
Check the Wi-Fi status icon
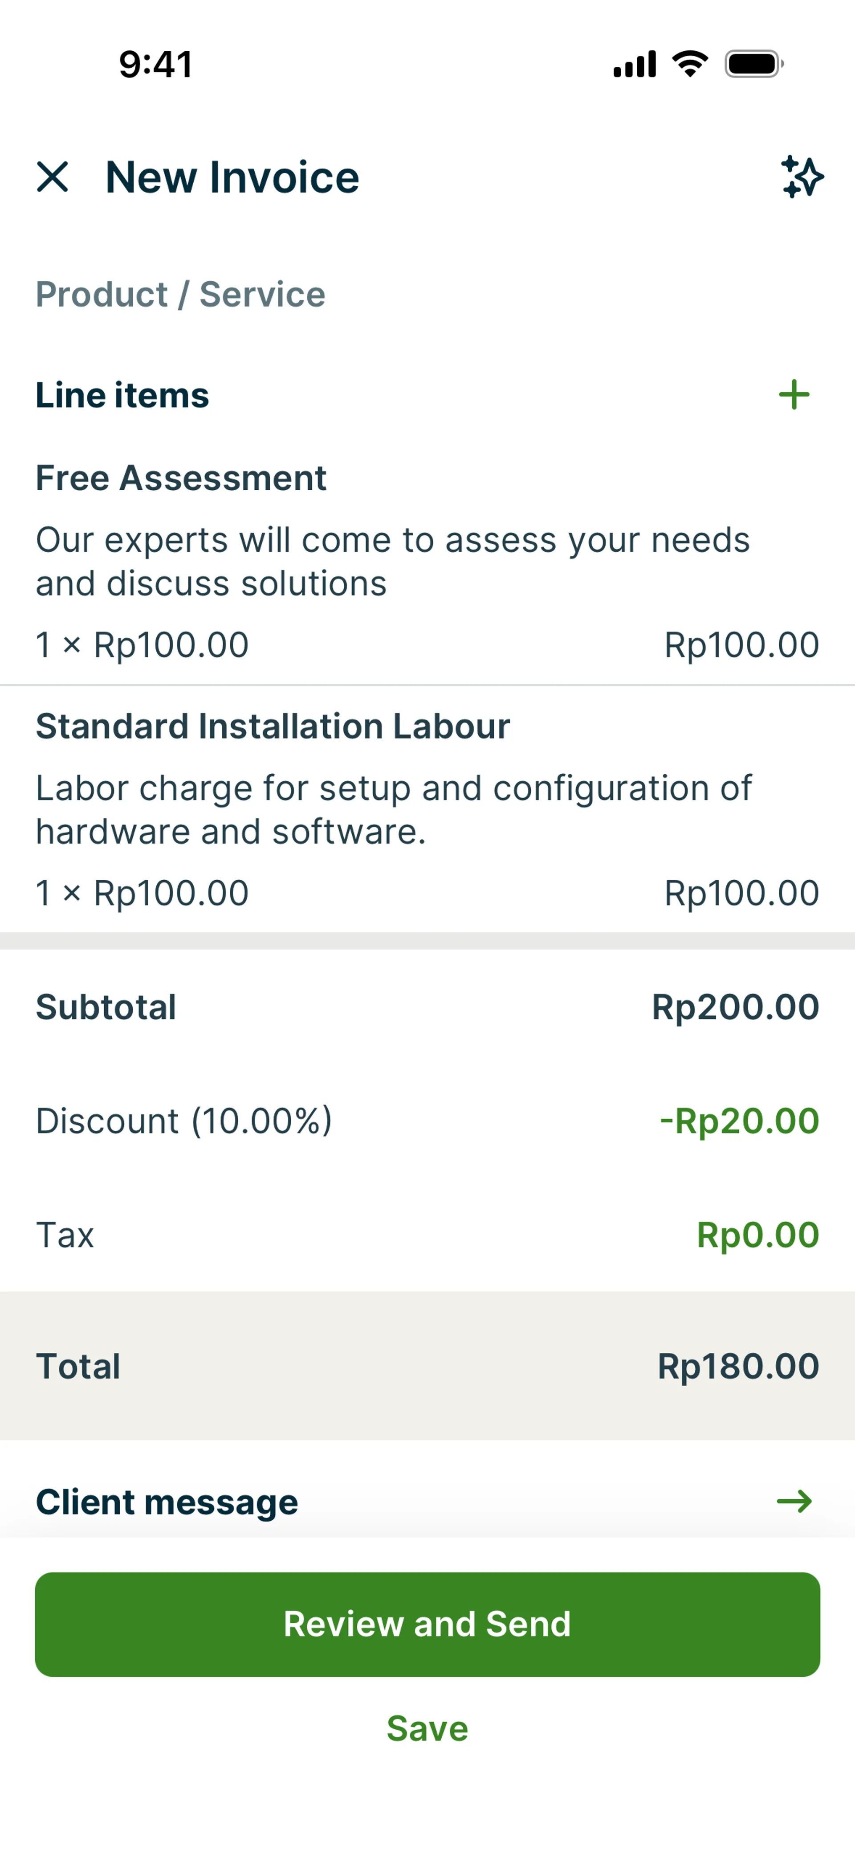click(x=689, y=64)
